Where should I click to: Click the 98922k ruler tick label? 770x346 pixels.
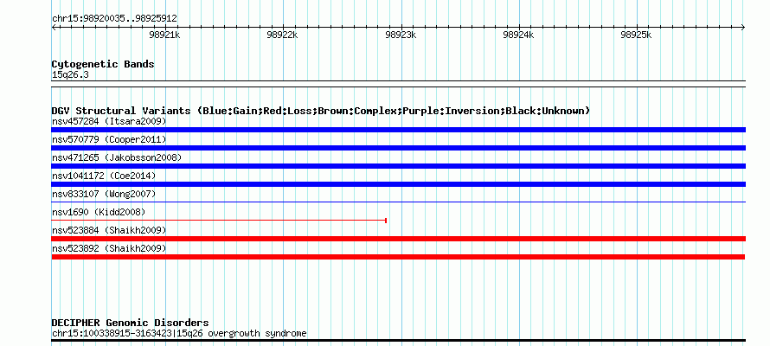click(x=282, y=35)
